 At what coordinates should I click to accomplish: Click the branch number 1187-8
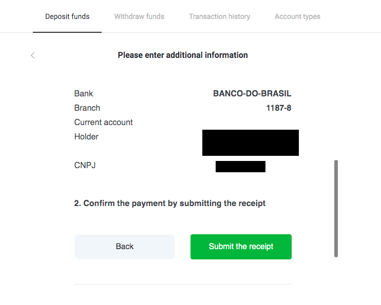click(x=279, y=108)
